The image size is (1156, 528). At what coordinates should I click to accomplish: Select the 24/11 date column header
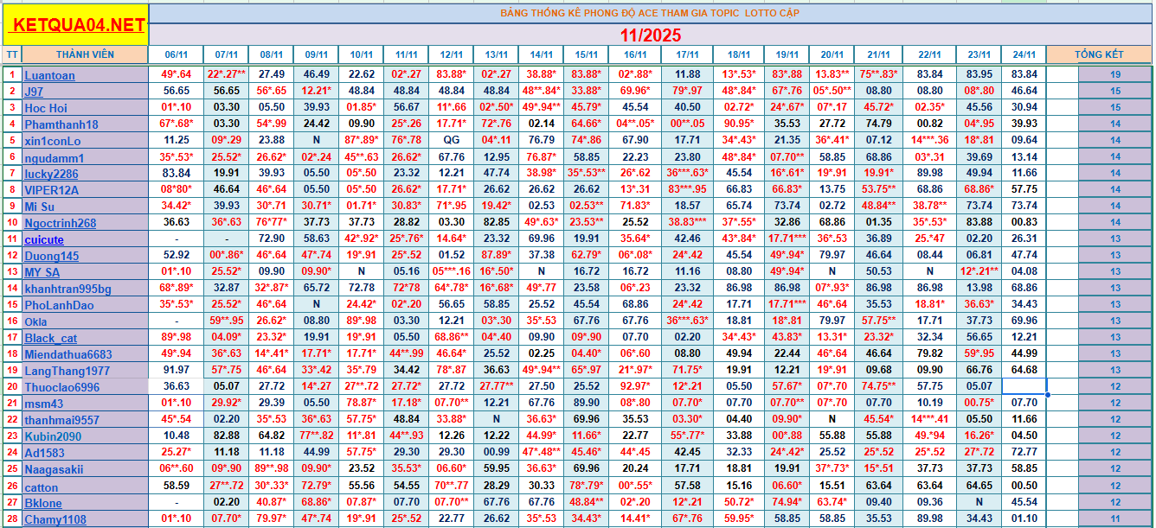(x=1024, y=54)
